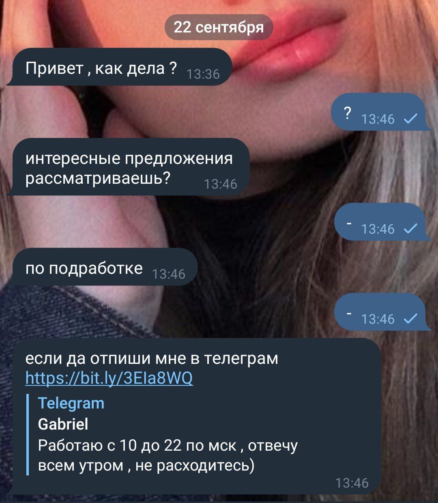Tap the check mark on the '?' message
Image resolution: width=438 pixels, height=503 pixels.
pyautogui.click(x=411, y=118)
